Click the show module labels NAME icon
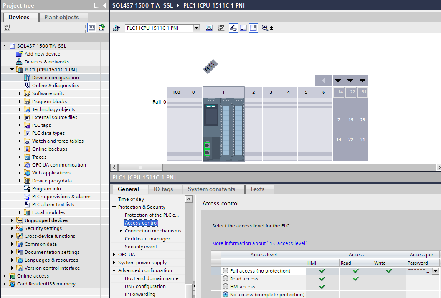The image size is (441, 298). [x=221, y=28]
